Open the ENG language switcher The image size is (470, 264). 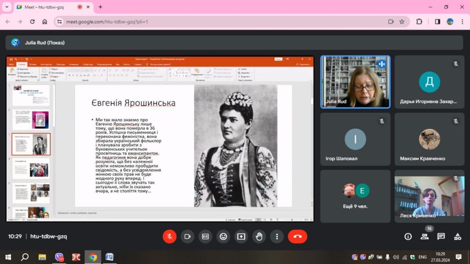pyautogui.click(x=423, y=257)
